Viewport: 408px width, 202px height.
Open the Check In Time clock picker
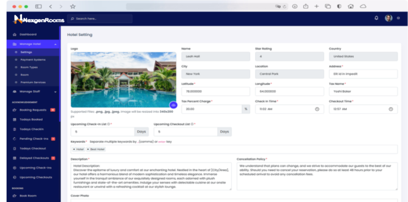click(x=317, y=109)
